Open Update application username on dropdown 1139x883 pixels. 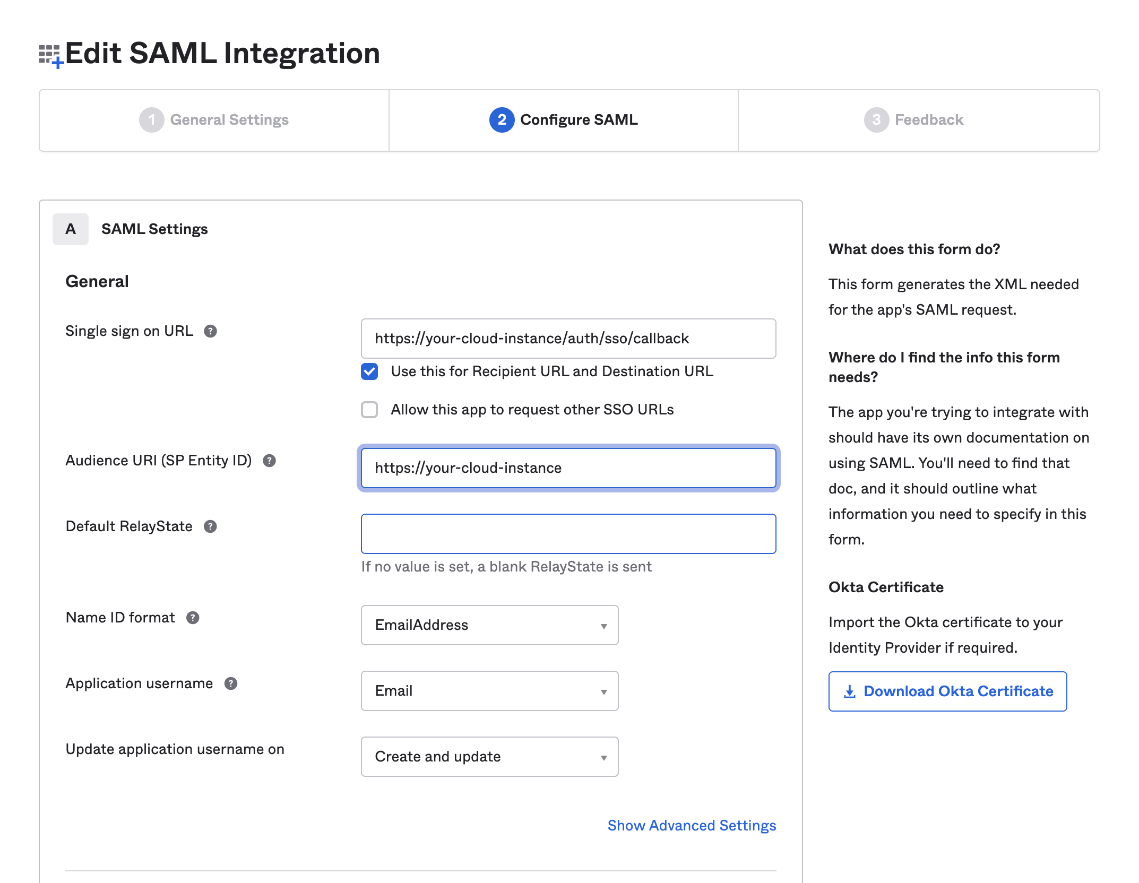(489, 757)
